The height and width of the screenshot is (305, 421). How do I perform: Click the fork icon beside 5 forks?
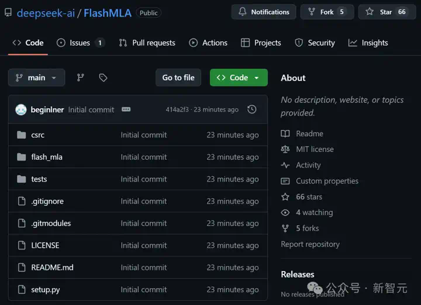285,228
